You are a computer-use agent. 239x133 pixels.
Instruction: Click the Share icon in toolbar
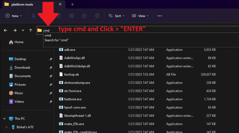pos(84,16)
